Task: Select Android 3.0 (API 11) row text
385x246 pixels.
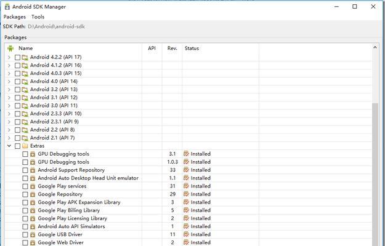Action: point(54,106)
